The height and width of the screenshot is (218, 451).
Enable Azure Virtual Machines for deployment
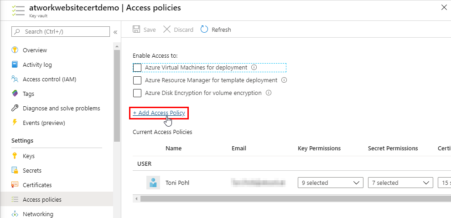click(x=137, y=68)
